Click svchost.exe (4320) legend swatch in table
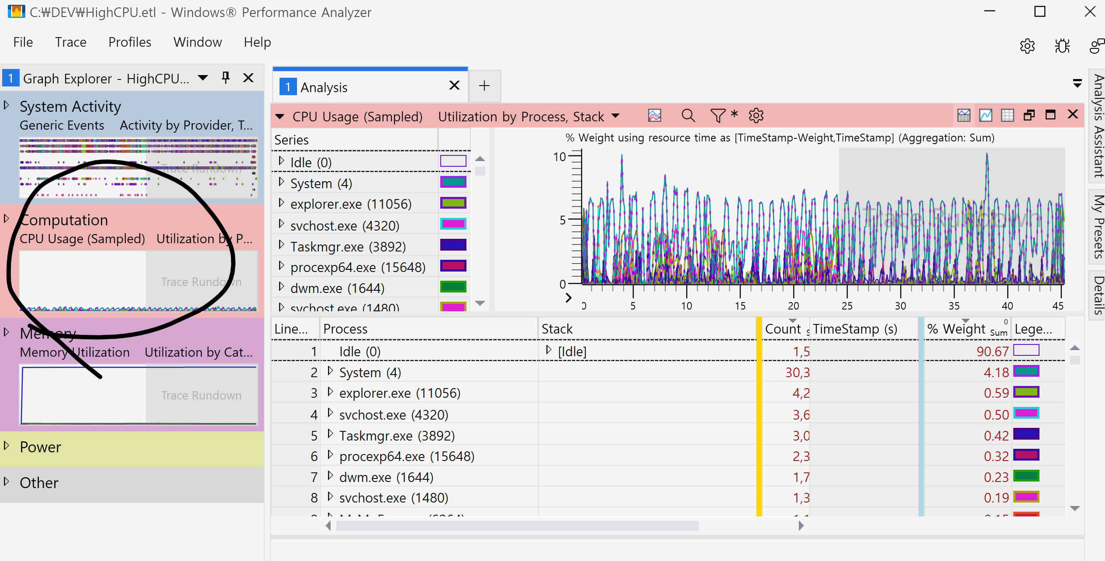This screenshot has height=561, width=1105. [1026, 413]
